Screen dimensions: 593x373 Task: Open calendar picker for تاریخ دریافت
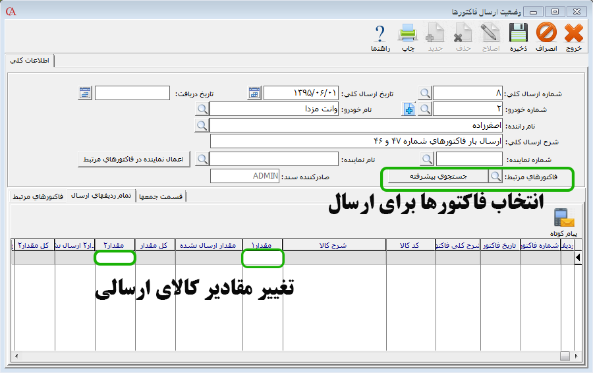pyautogui.click(x=85, y=93)
